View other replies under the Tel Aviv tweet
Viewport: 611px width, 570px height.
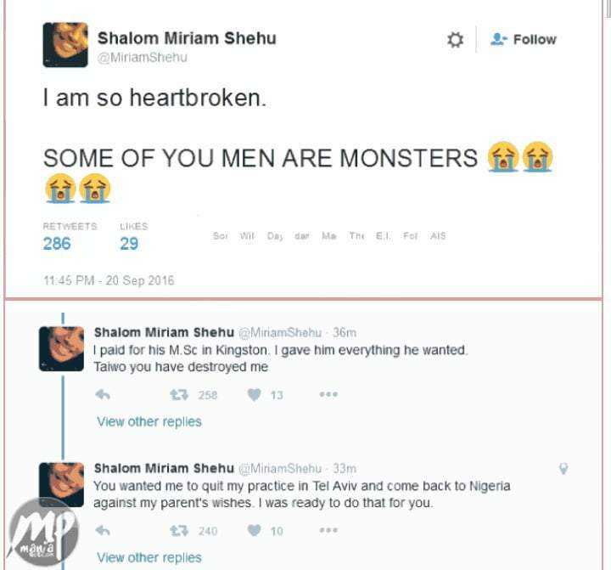click(x=149, y=557)
